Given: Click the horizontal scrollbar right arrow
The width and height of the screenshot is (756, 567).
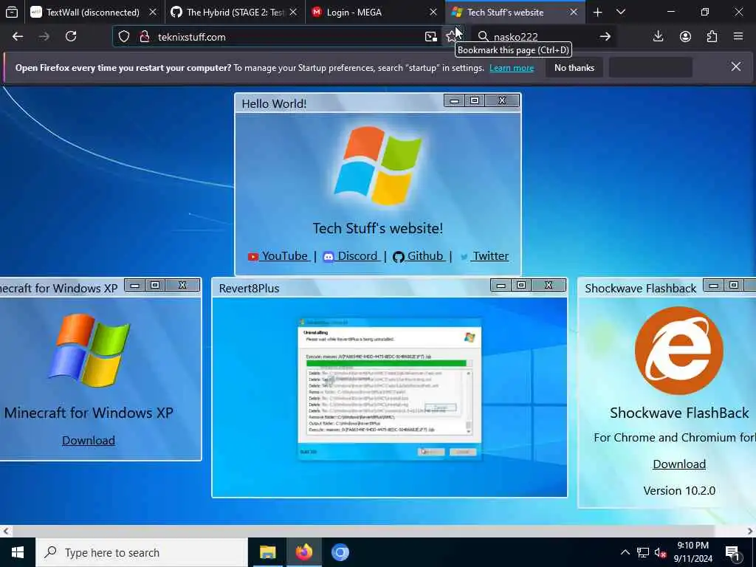Looking at the screenshot, I should click(x=750, y=532).
